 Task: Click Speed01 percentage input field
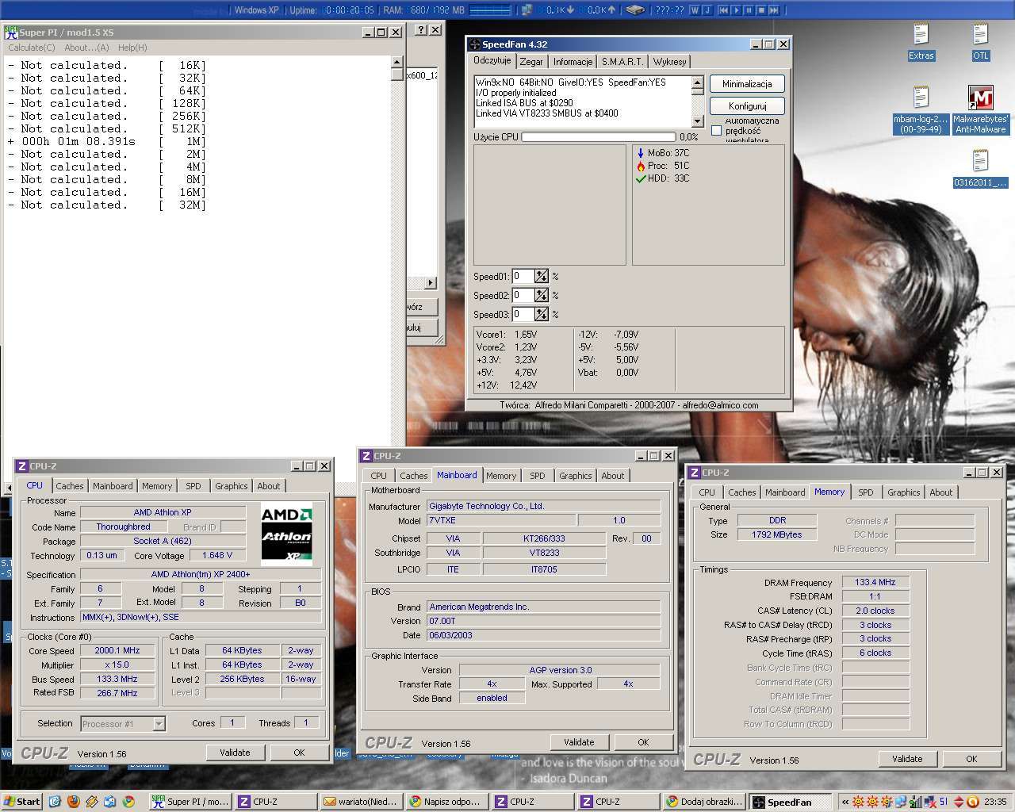point(523,276)
